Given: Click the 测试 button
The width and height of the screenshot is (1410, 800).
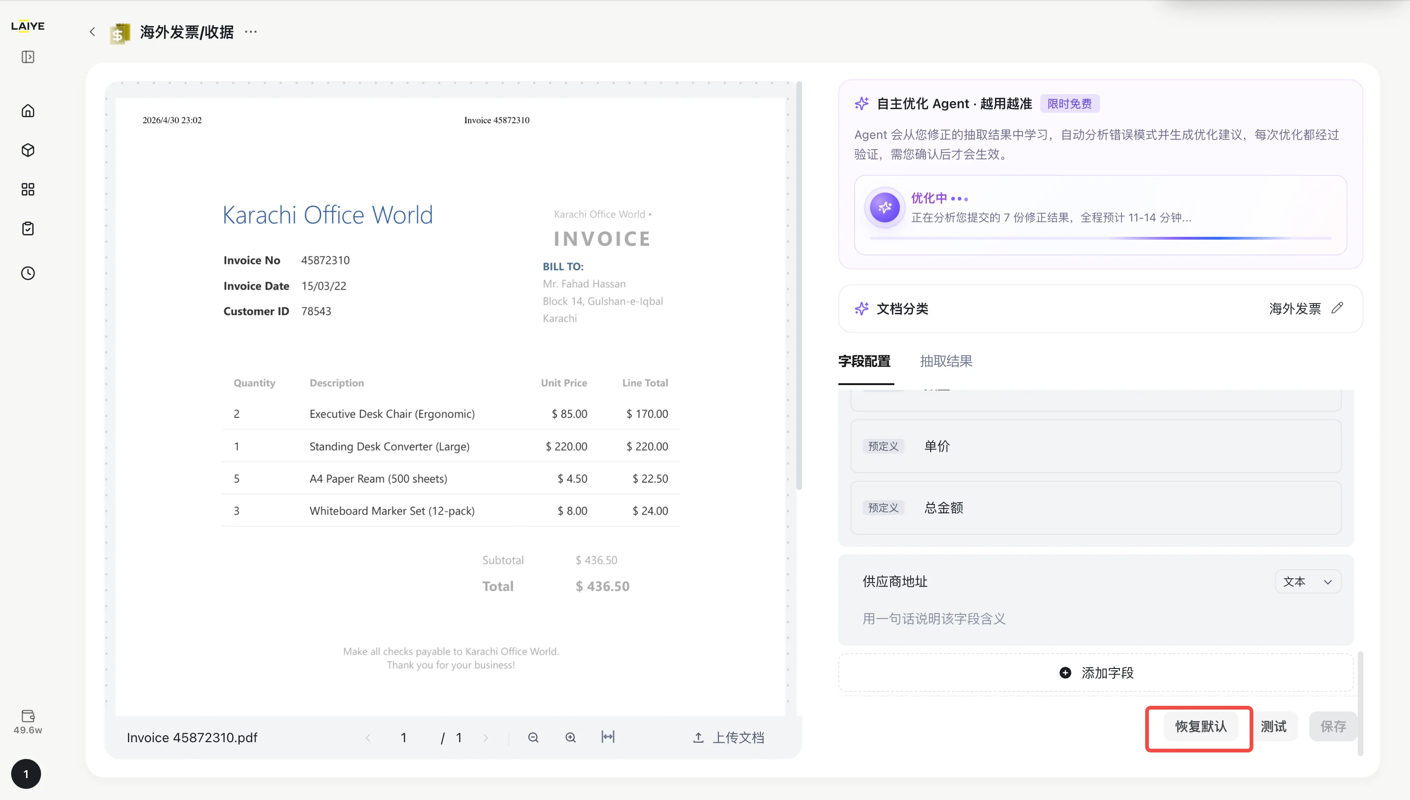Looking at the screenshot, I should coord(1274,726).
